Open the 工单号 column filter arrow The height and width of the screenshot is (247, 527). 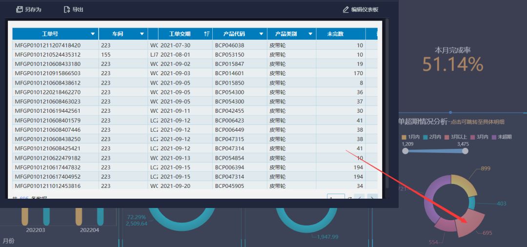pos(93,34)
